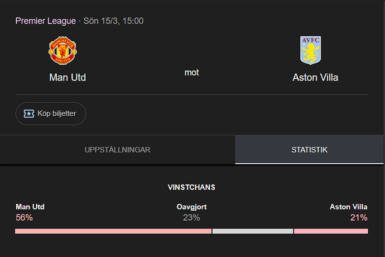Click the ticket icon in Köp biljetter
This screenshot has width=385, height=257.
[x=28, y=113]
